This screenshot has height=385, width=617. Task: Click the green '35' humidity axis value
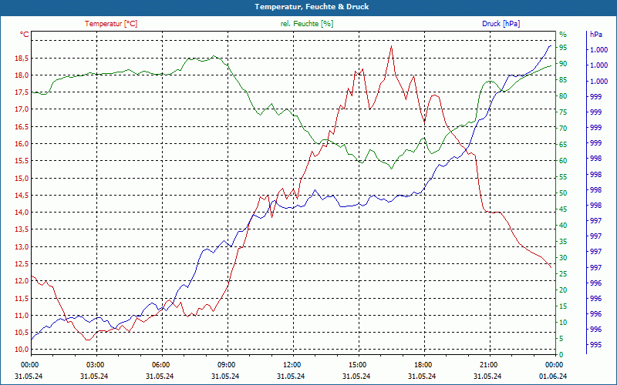pyautogui.click(x=563, y=241)
